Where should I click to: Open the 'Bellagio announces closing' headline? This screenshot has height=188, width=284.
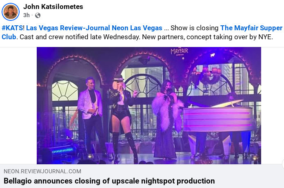[109, 181]
